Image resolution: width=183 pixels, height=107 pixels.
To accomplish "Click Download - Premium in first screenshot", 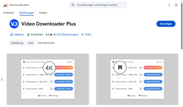I will point(64,68).
